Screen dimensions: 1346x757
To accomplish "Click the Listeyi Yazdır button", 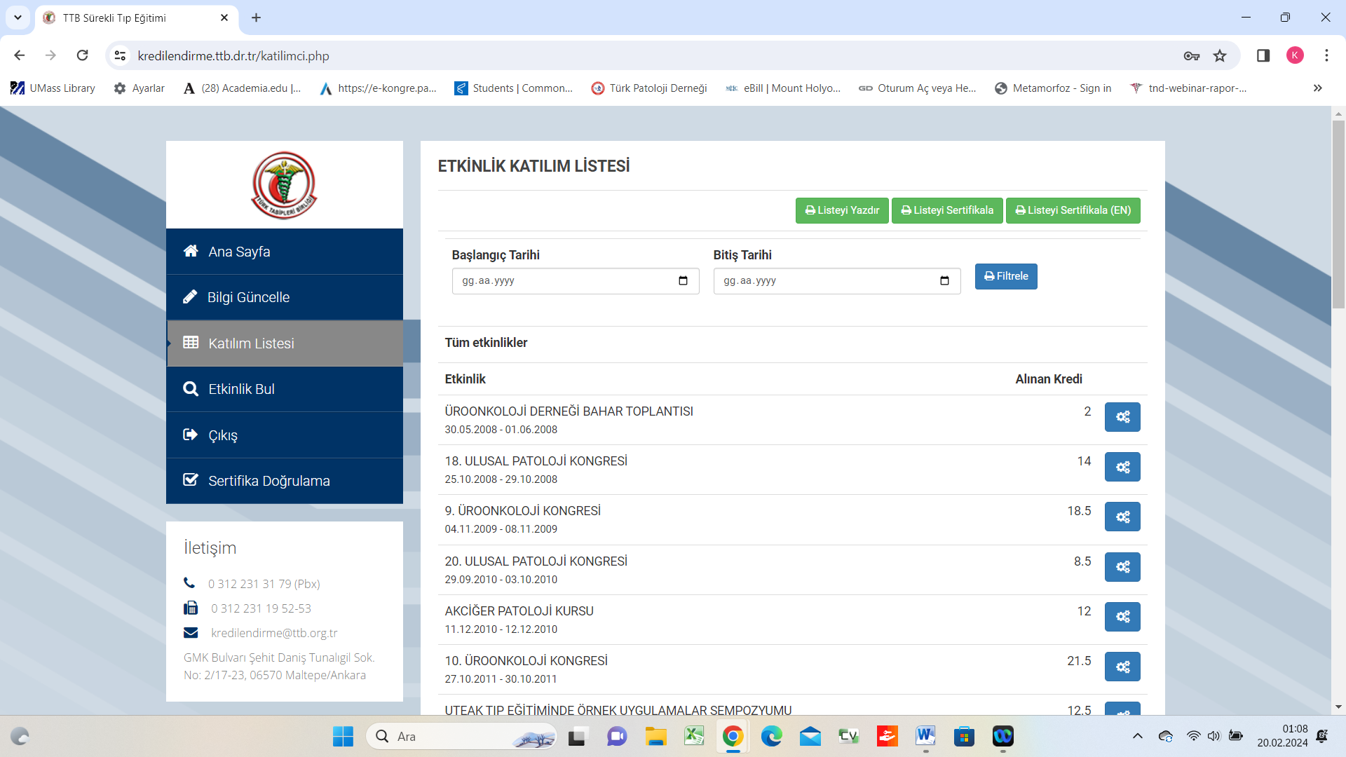I will tap(842, 210).
